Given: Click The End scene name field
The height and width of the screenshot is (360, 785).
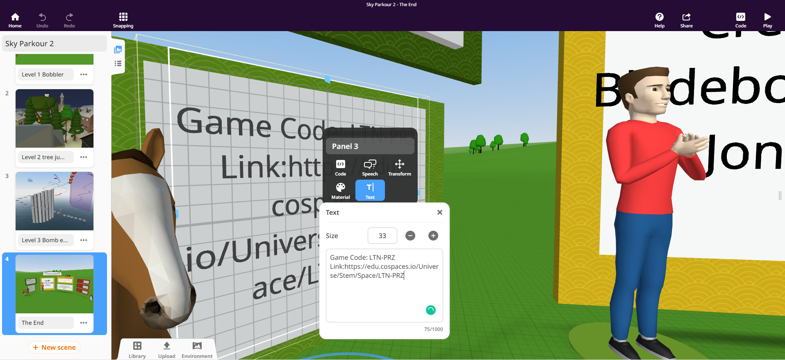Looking at the screenshot, I should (x=46, y=323).
